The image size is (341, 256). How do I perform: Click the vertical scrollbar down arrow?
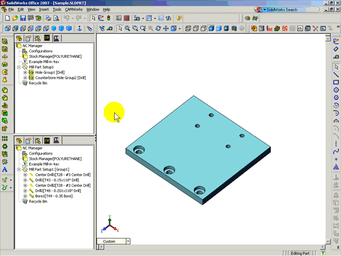[x=328, y=241]
